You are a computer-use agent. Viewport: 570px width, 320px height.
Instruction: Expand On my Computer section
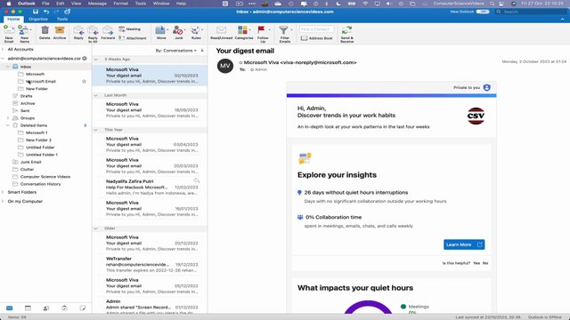[x=3, y=201]
